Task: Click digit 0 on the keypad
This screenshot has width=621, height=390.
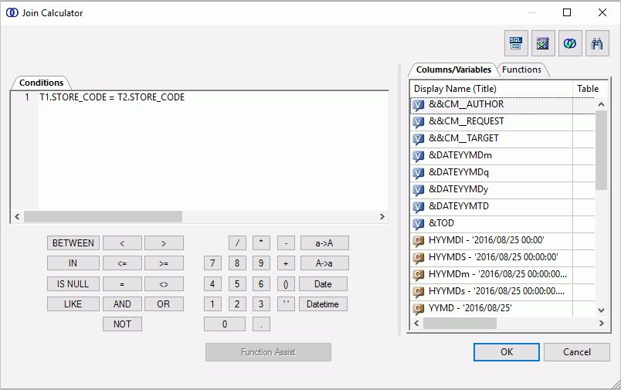Action: [225, 324]
